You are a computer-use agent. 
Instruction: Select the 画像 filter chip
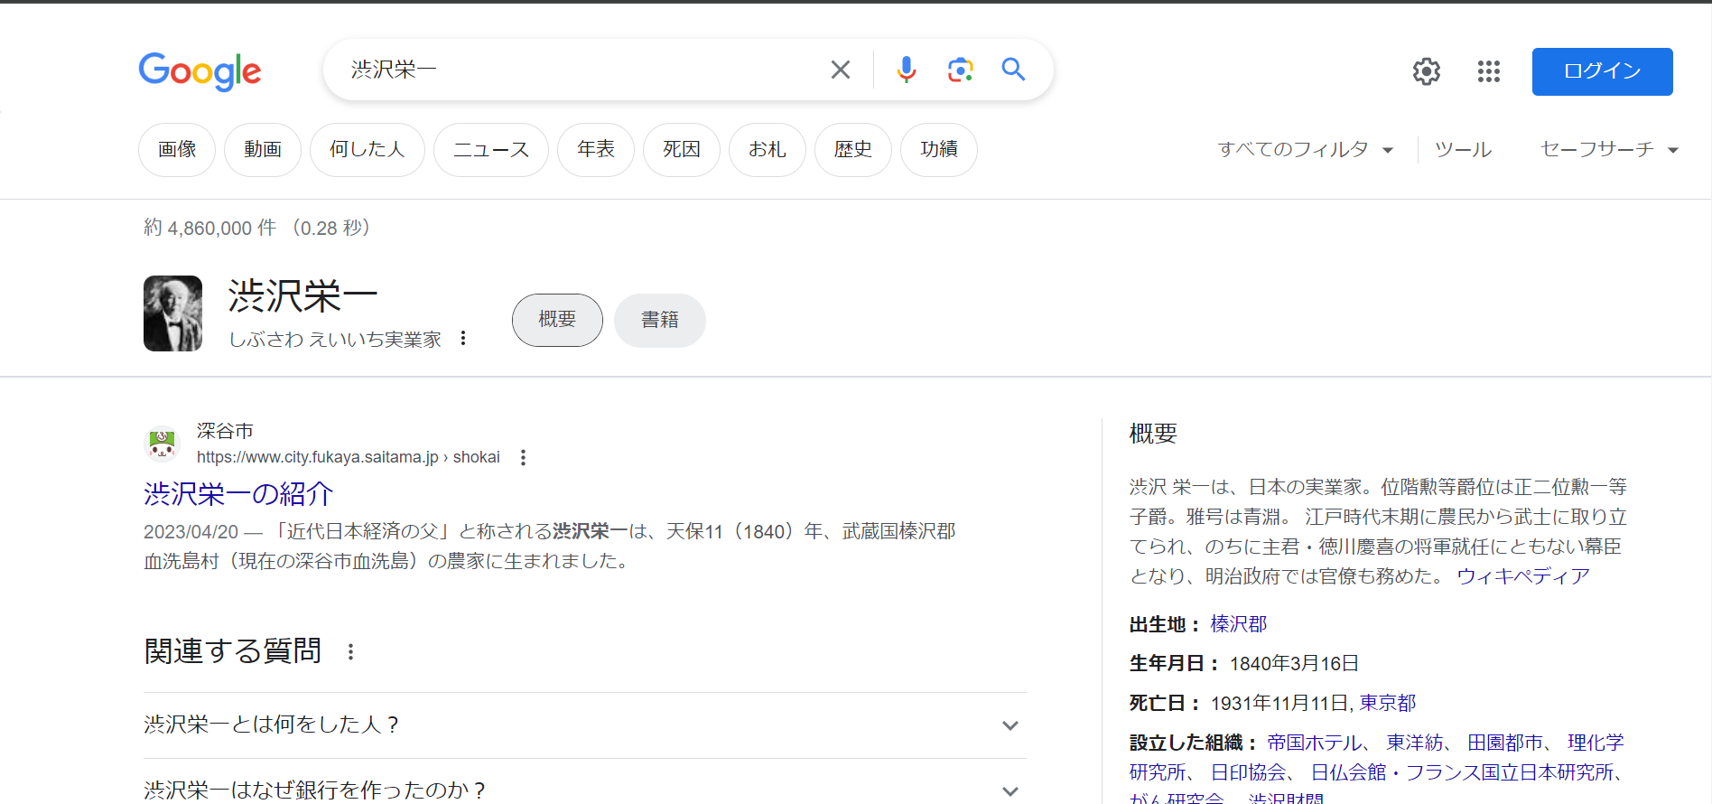pos(177,150)
